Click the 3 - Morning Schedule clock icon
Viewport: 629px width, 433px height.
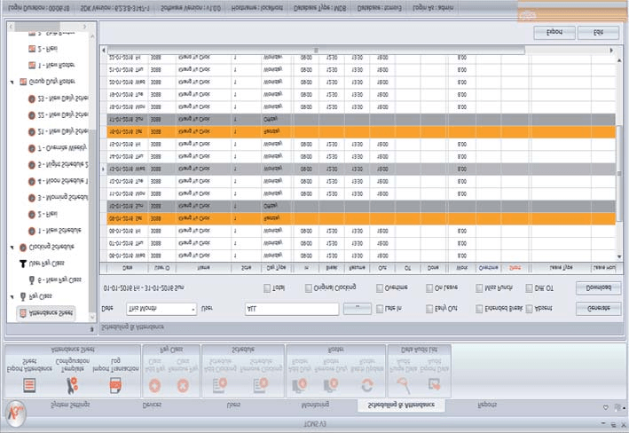[x=32, y=198]
